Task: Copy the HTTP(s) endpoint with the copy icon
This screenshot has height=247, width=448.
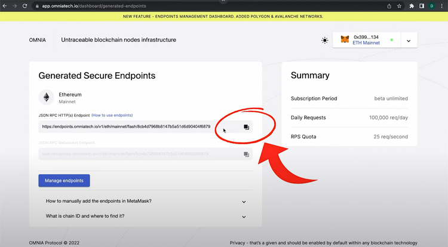Action: (246, 127)
